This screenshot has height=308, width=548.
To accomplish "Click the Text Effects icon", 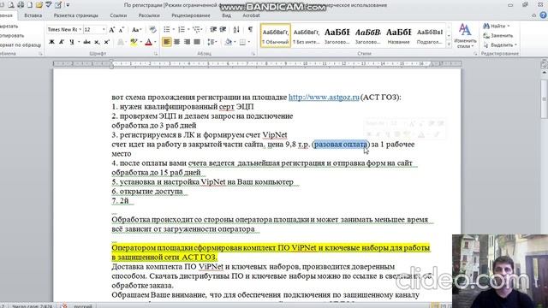I will coord(121,42).
